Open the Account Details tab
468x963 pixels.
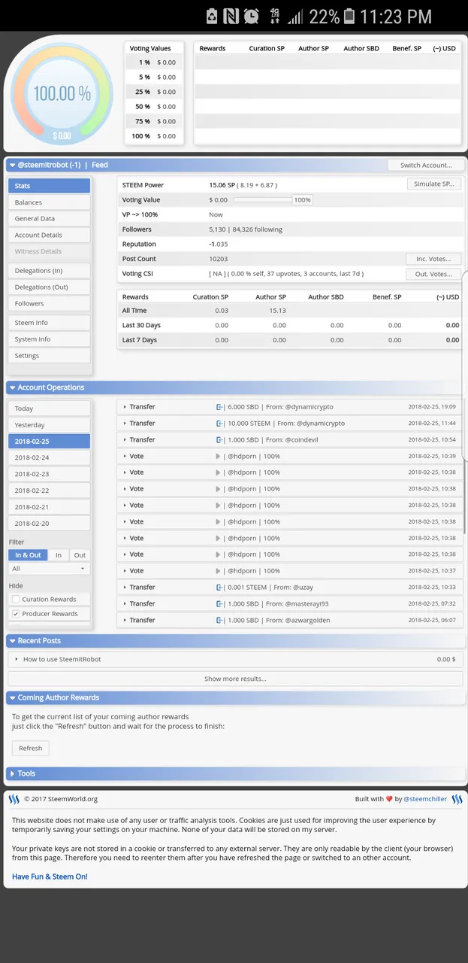[49, 235]
